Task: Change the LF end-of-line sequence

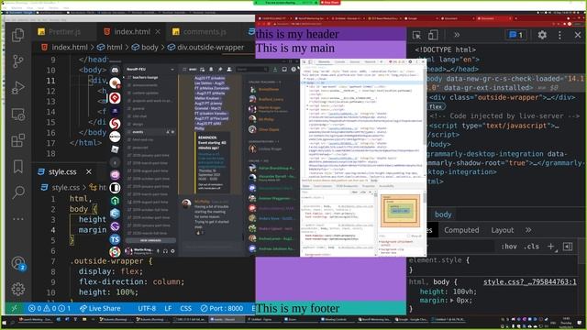Action: point(168,308)
